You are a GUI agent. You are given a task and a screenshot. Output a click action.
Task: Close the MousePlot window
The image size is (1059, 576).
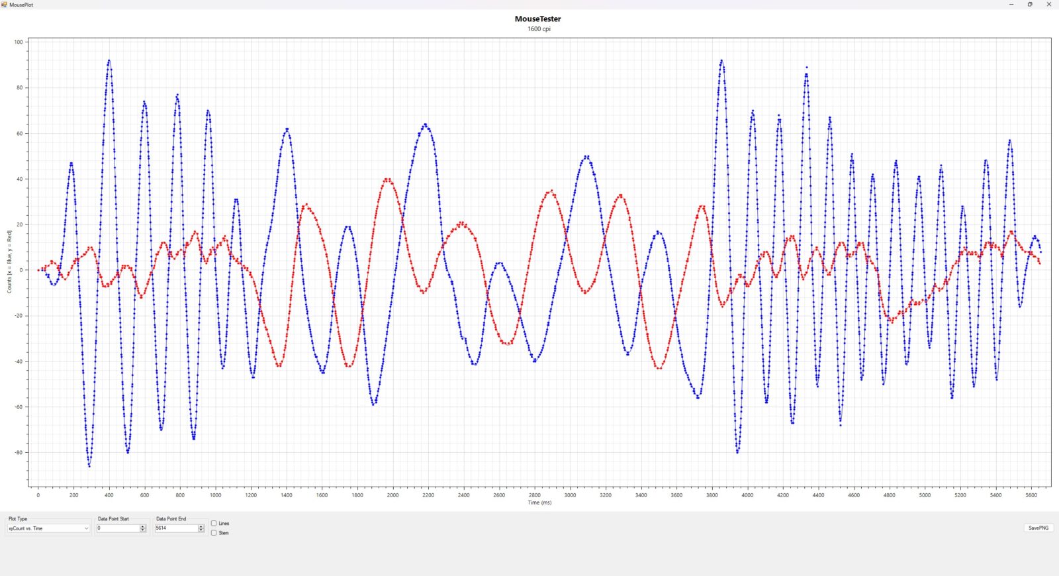tap(1048, 5)
